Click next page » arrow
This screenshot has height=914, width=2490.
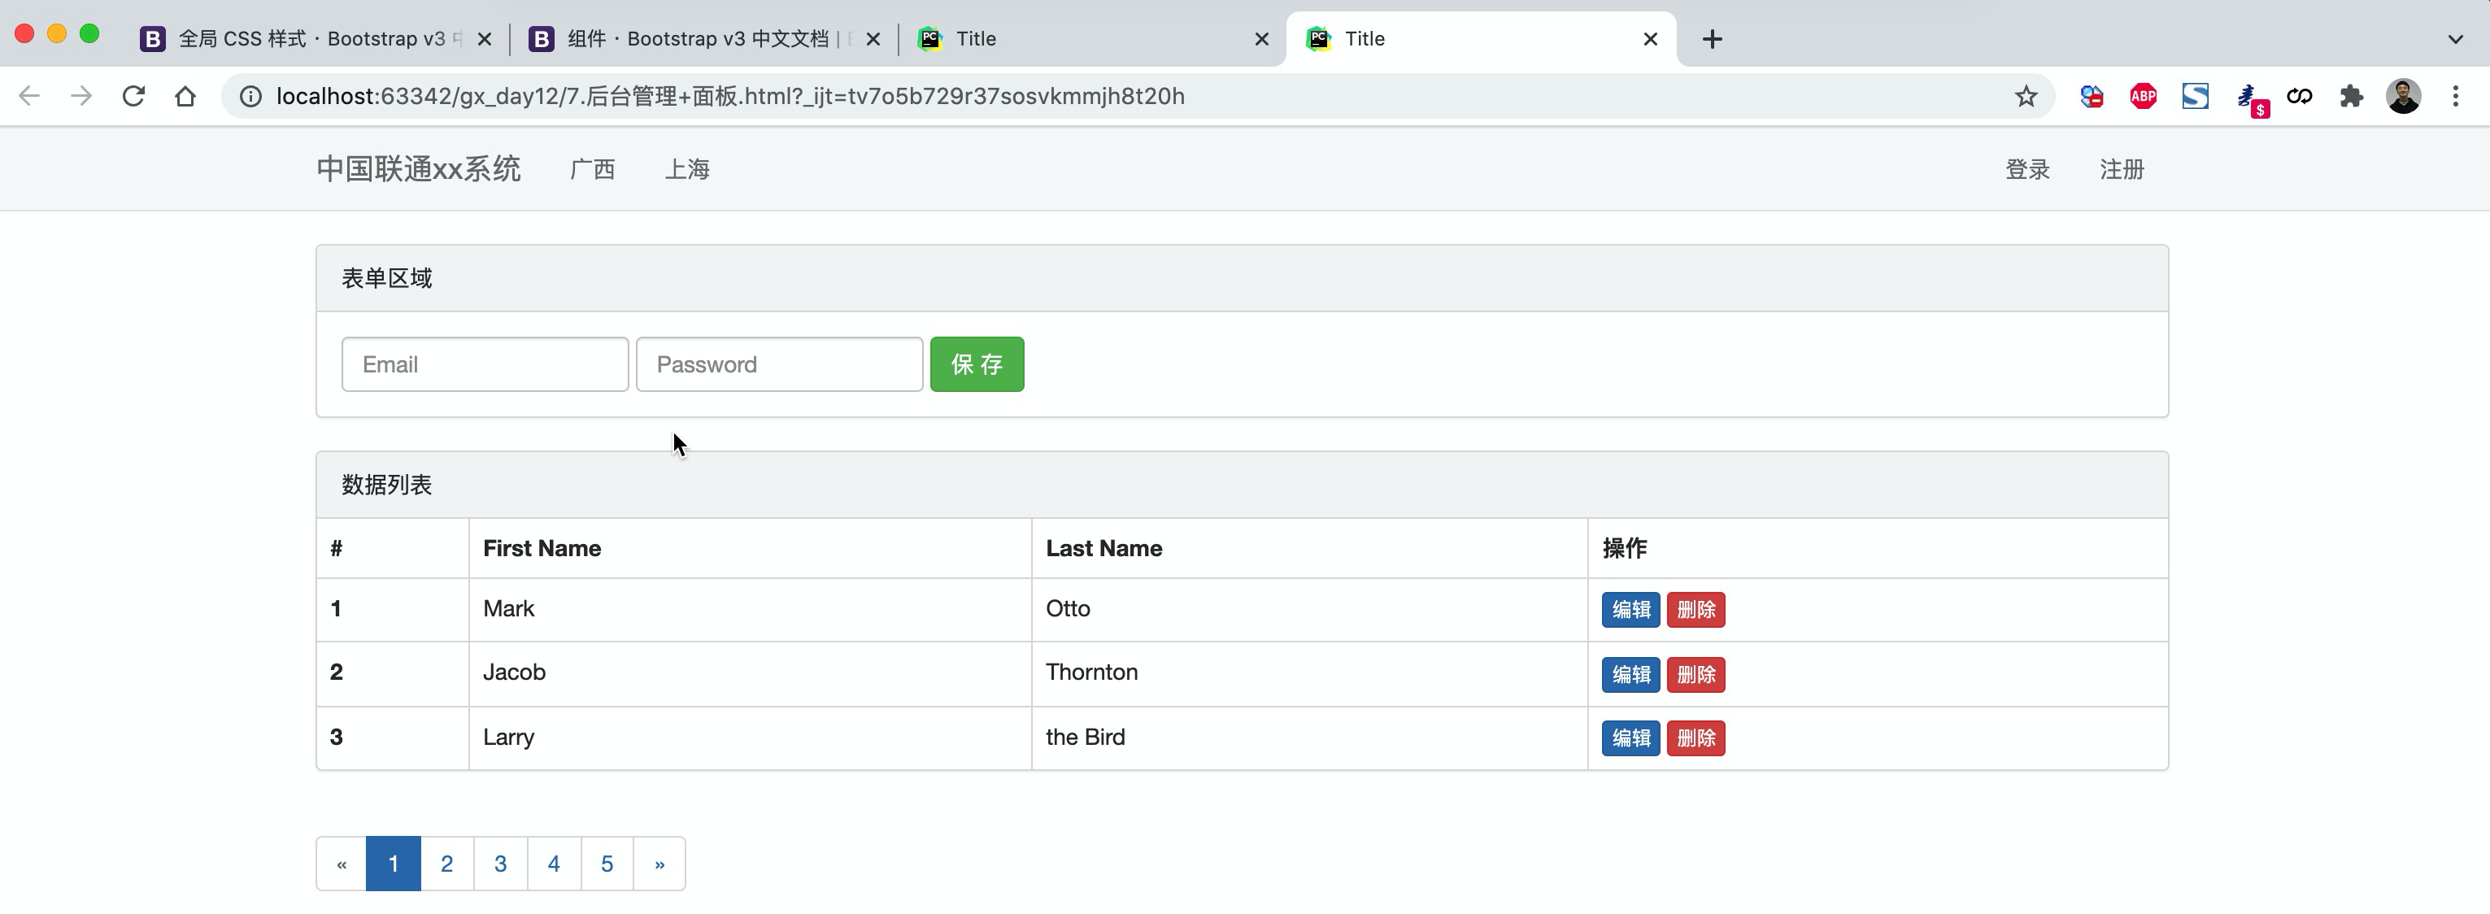click(x=660, y=864)
